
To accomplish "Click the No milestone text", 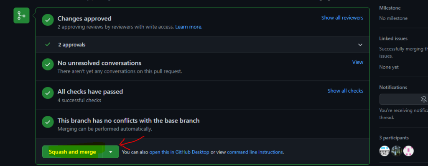I will [x=393, y=18].
